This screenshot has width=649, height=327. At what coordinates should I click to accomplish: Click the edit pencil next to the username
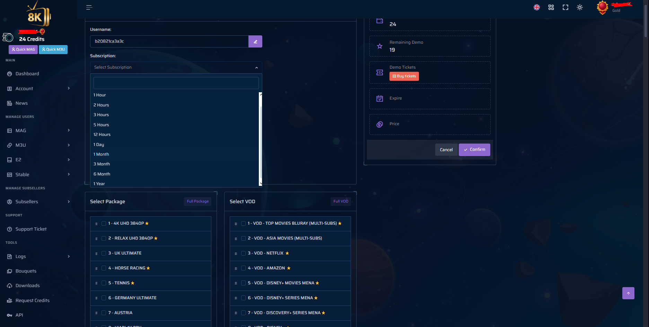click(255, 41)
